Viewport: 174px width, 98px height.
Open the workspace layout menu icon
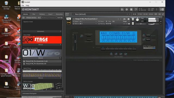pos(131,10)
